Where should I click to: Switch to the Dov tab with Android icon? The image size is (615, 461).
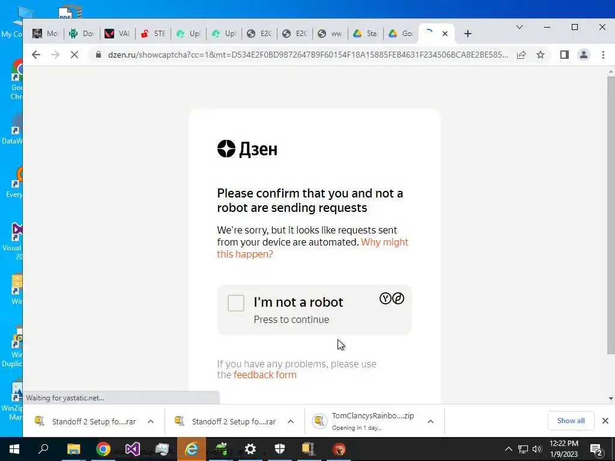82,34
